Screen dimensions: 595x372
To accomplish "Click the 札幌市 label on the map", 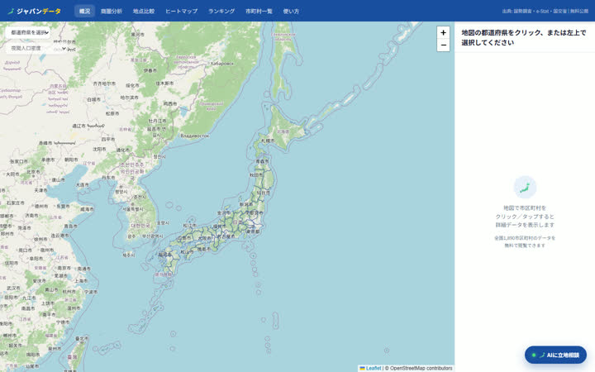I will tap(268, 141).
